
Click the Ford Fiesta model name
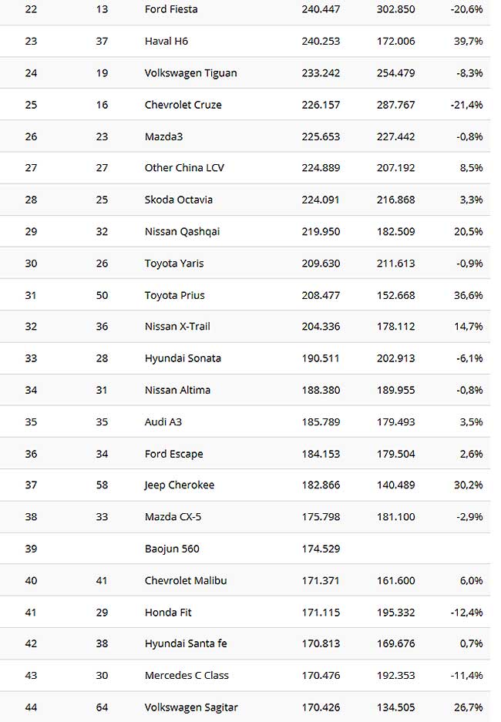tap(171, 9)
